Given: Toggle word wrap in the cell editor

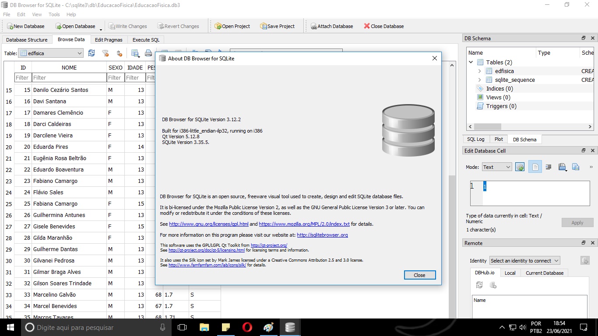Looking at the screenshot, I should (x=548, y=167).
